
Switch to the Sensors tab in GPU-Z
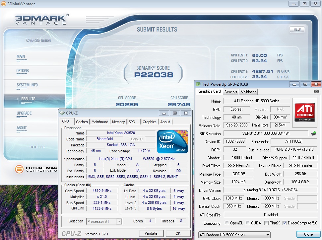(231, 92)
